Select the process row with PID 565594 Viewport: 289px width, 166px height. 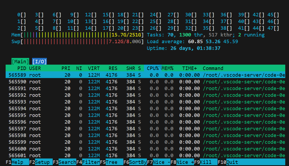tap(145, 109)
